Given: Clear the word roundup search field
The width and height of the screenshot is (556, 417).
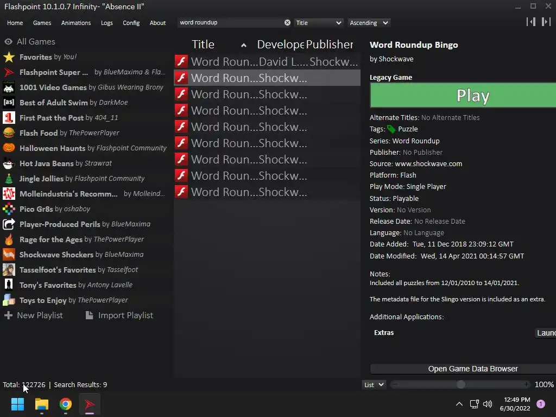Looking at the screenshot, I should click(287, 23).
